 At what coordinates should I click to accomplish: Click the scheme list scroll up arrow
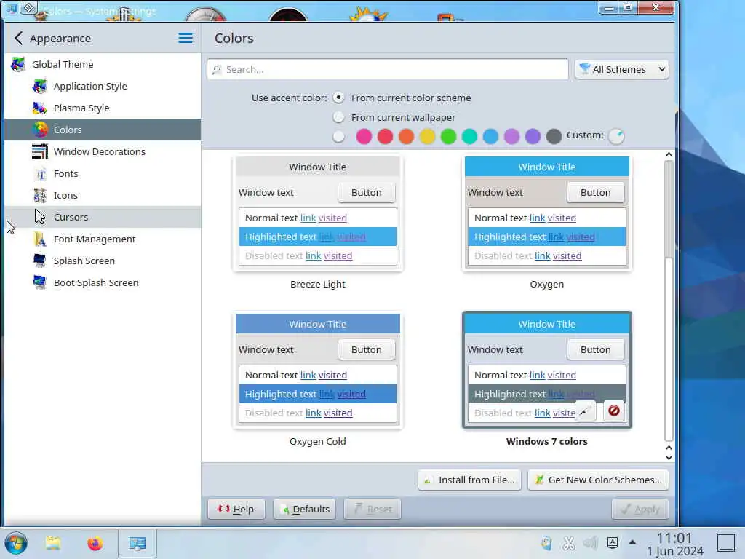[x=669, y=155]
